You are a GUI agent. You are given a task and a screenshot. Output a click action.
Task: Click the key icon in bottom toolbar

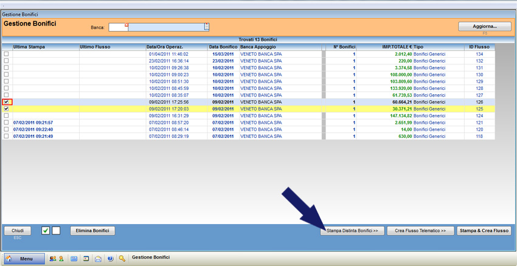click(122, 259)
